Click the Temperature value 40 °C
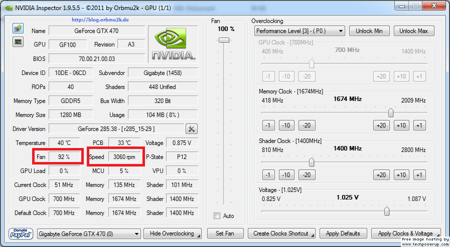The width and height of the screenshot is (450, 247). 64,143
